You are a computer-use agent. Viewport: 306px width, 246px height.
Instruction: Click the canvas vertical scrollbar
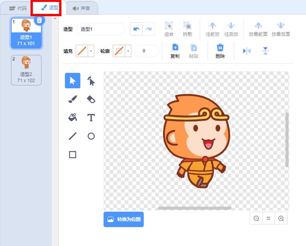[x=287, y=140]
